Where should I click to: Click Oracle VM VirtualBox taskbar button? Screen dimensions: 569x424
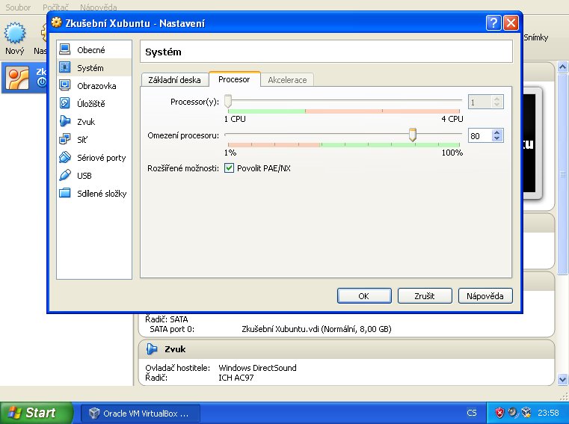pos(140,413)
